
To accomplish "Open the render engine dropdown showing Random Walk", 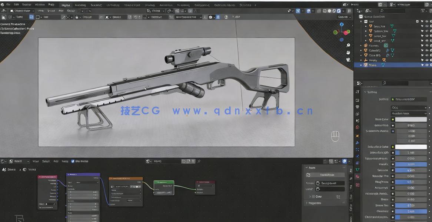I will pyautogui.click(x=411, y=114).
